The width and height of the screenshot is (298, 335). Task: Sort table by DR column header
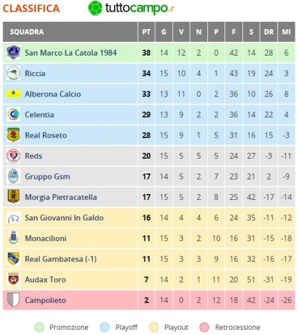[x=269, y=32]
